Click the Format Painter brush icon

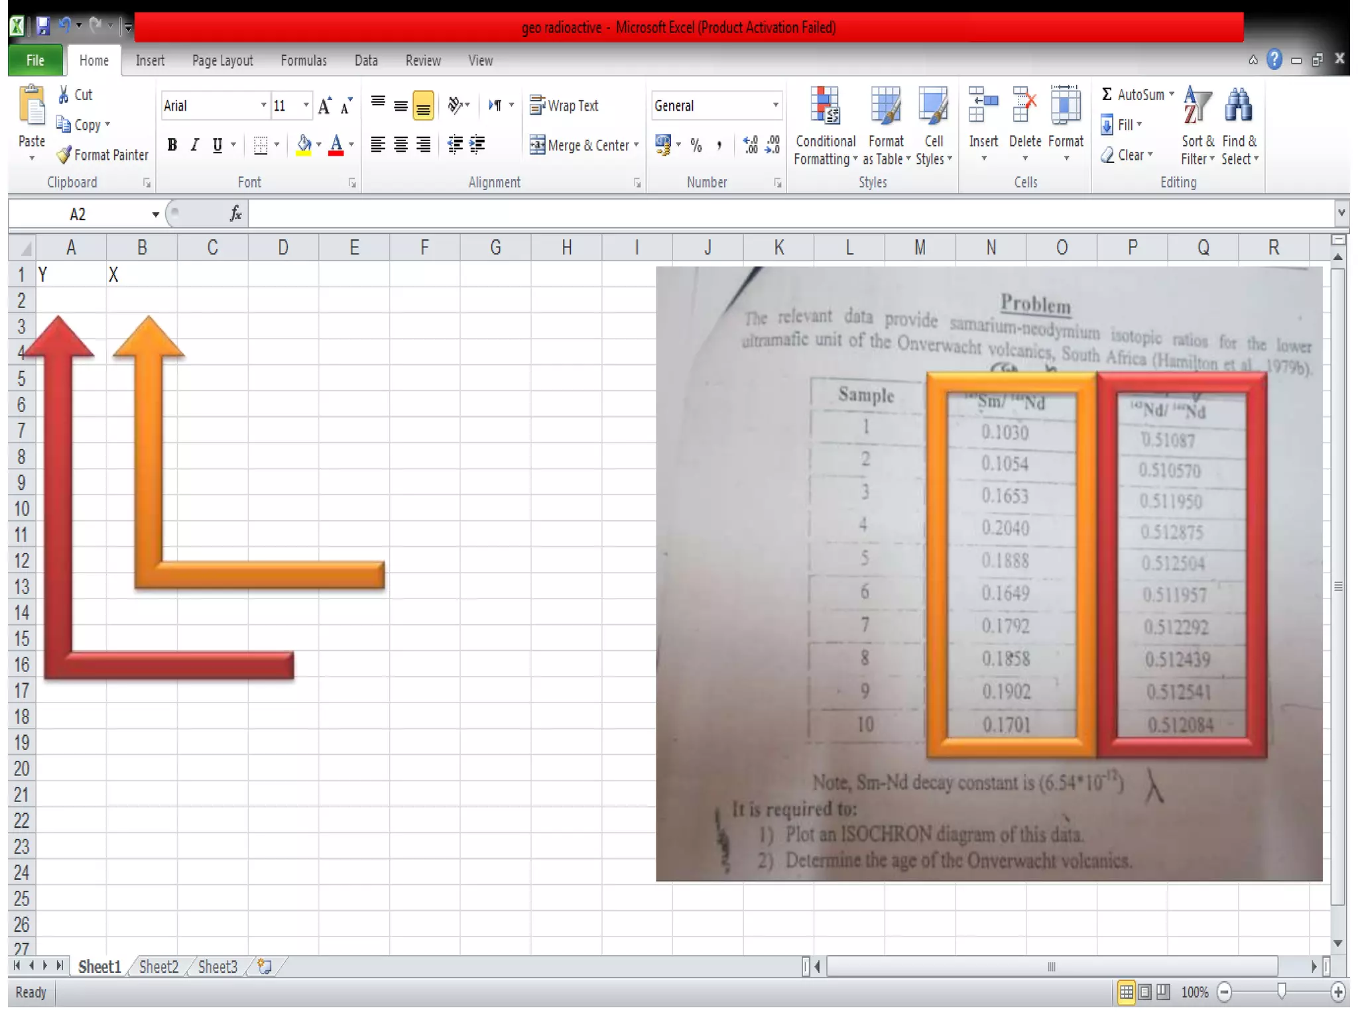(x=64, y=155)
